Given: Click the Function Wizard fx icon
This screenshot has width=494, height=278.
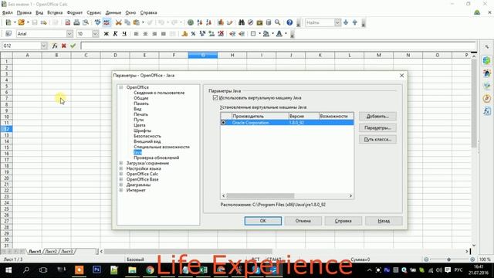Looking at the screenshot, I should pos(55,46).
